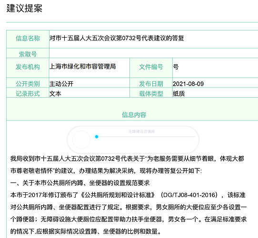Click the standard code DG/TJ08-401-2016 text
The height and width of the screenshot is (238, 258).
pos(189,195)
